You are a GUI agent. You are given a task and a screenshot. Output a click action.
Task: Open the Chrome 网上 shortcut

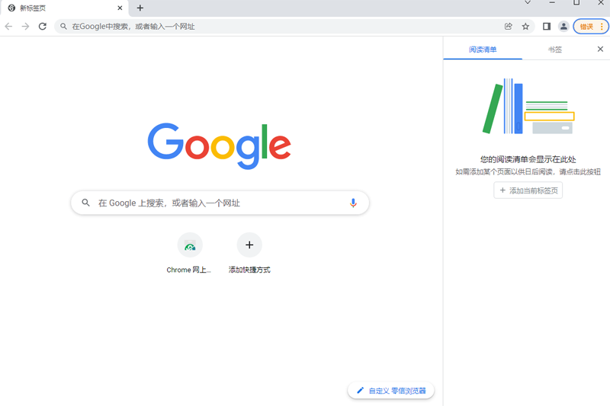[189, 253]
